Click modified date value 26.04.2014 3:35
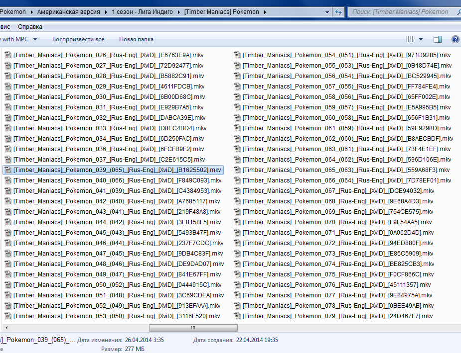 145,340
